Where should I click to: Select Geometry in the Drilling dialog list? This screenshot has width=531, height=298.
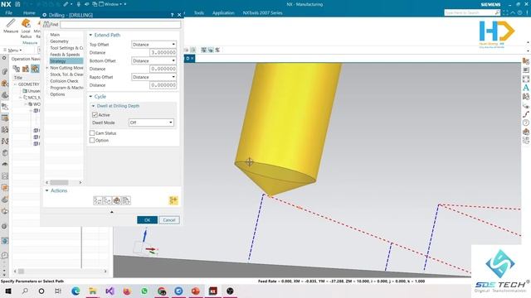pyautogui.click(x=59, y=41)
